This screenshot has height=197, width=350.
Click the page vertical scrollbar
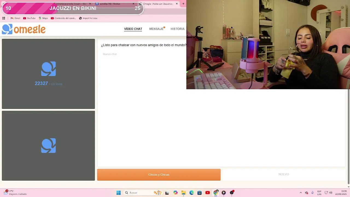click(x=348, y=137)
